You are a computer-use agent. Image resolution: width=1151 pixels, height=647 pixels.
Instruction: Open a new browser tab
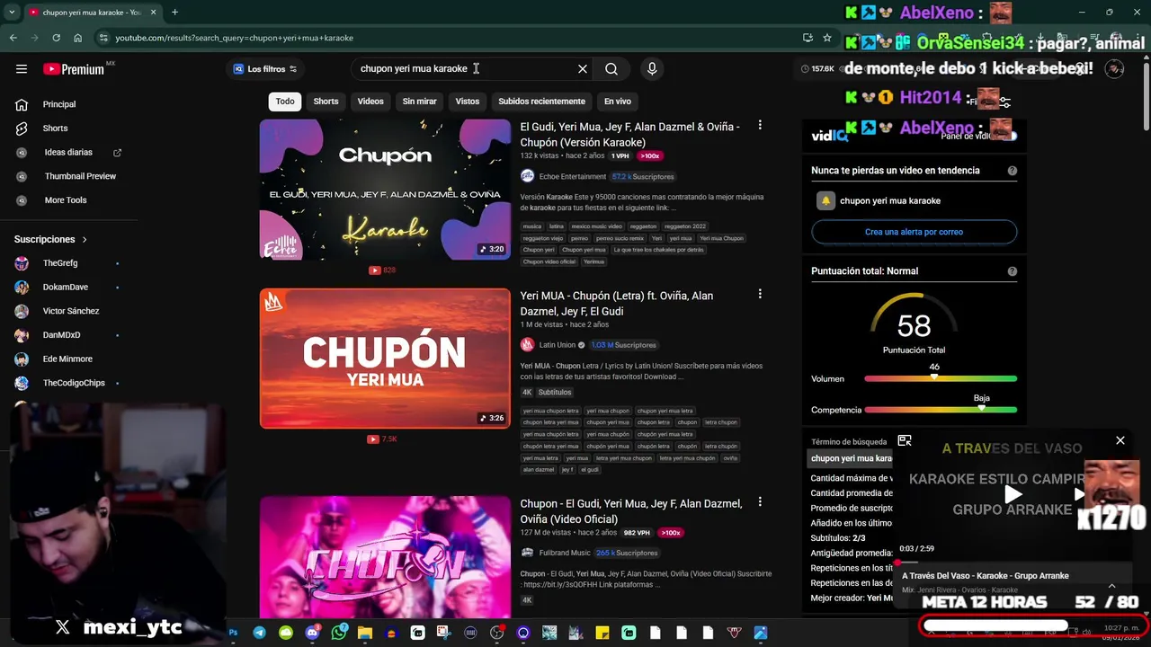174,13
